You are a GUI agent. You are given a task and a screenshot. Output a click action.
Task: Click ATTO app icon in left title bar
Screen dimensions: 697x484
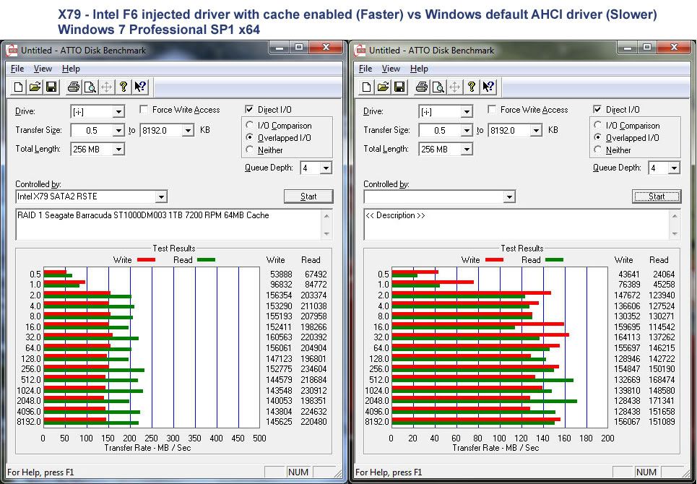(x=12, y=51)
